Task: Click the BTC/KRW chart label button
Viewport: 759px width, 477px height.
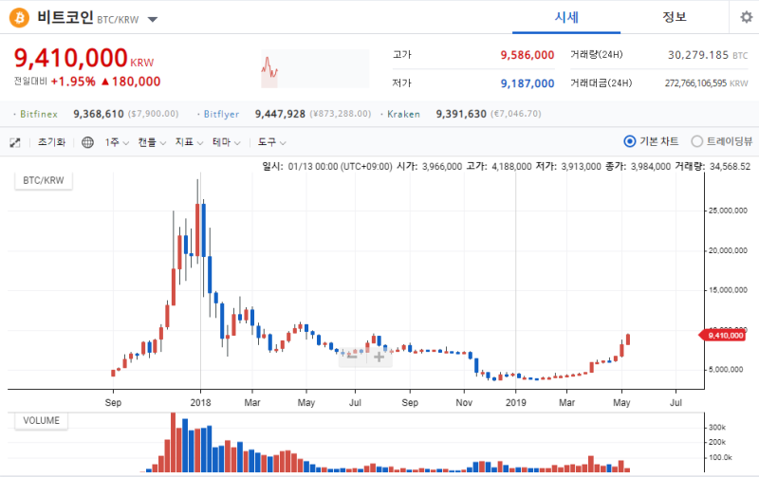Action: coord(44,180)
